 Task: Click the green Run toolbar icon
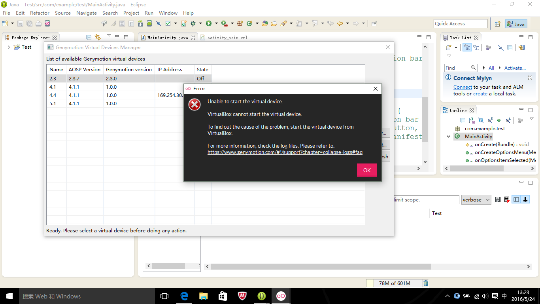coord(209,23)
